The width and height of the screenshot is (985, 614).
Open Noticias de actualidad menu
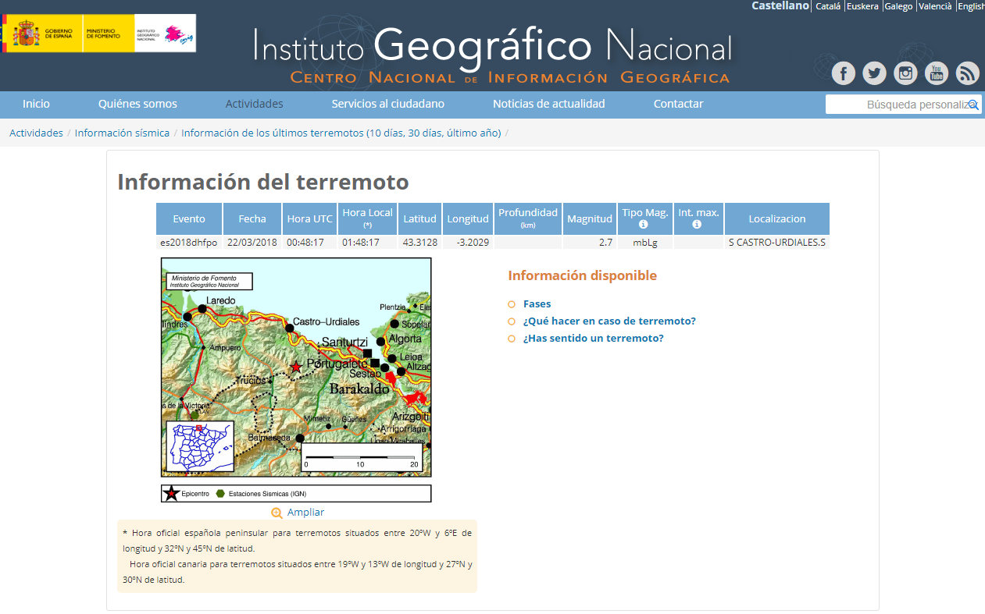tap(549, 104)
